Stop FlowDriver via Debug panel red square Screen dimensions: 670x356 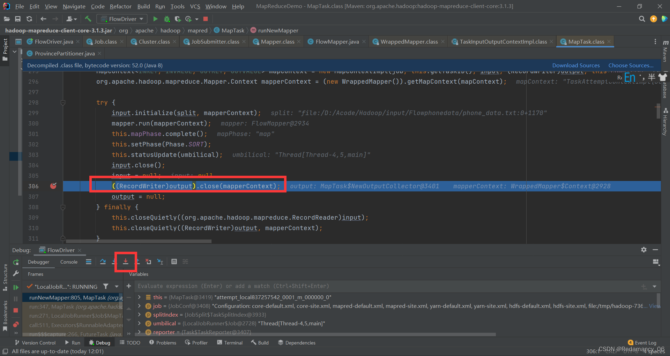[16, 310]
